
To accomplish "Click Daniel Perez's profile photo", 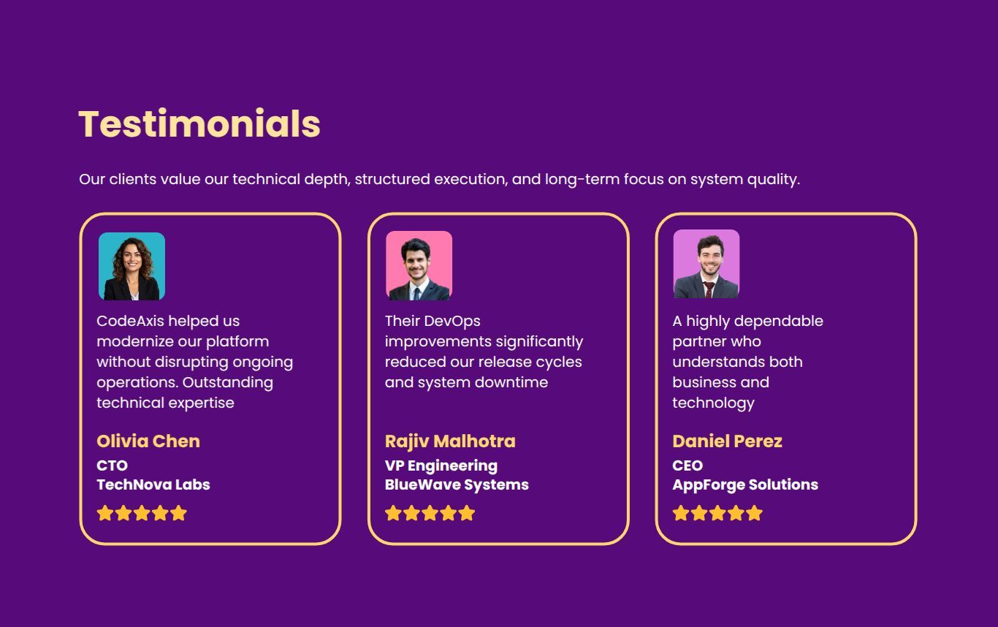I will point(706,264).
